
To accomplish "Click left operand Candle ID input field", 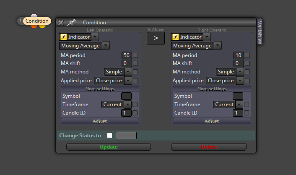I will pos(126,113).
